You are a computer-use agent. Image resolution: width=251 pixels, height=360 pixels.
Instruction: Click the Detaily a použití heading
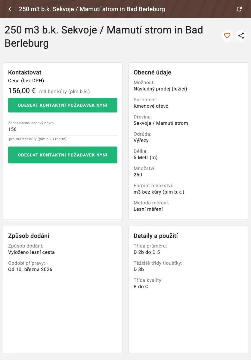(156, 236)
